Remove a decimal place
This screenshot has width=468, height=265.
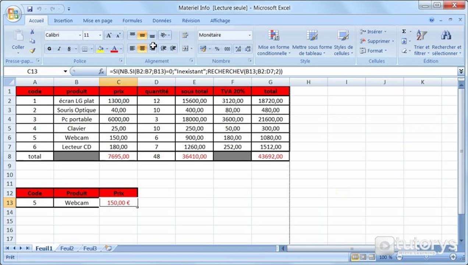pos(248,49)
